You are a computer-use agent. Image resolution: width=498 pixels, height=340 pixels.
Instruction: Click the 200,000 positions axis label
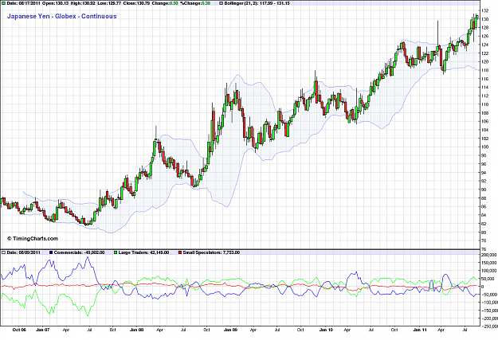pyautogui.click(x=489, y=255)
